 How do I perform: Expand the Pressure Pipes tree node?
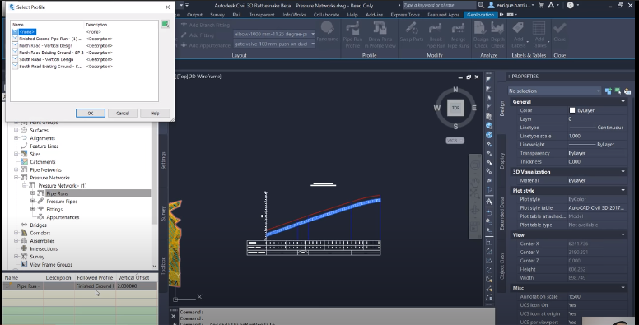point(33,202)
